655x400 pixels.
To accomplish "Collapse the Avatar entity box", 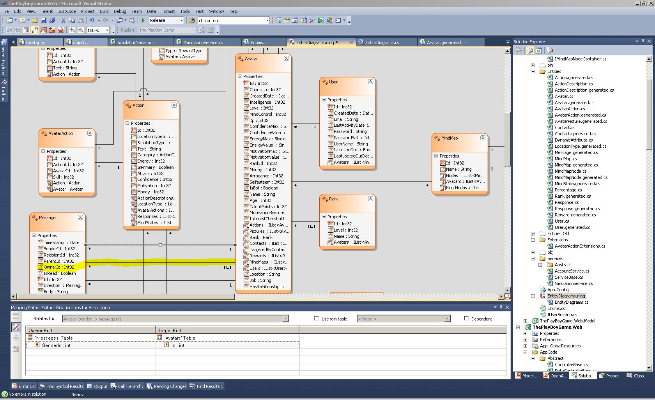I will [286, 58].
